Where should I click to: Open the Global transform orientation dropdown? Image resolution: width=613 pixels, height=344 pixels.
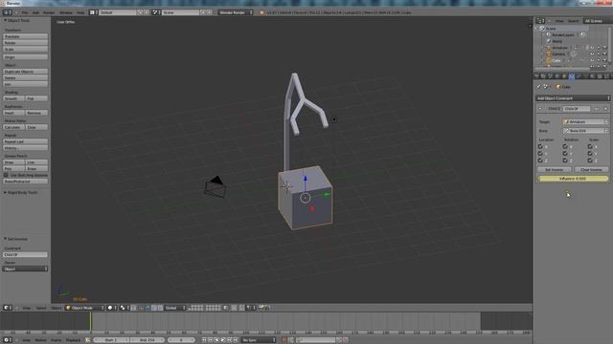coord(175,308)
